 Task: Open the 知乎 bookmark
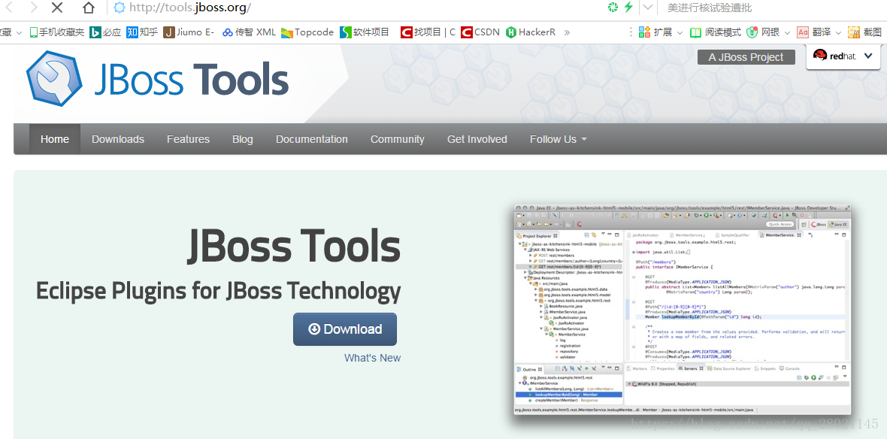click(142, 32)
